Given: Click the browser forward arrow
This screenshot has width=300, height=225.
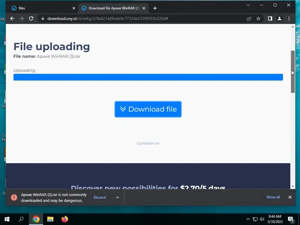Looking at the screenshot, I should pos(22,18).
